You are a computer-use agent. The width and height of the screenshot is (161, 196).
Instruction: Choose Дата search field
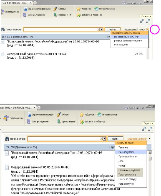(131, 161)
